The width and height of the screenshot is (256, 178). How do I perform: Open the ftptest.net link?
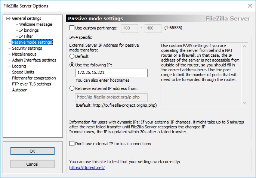point(87,168)
